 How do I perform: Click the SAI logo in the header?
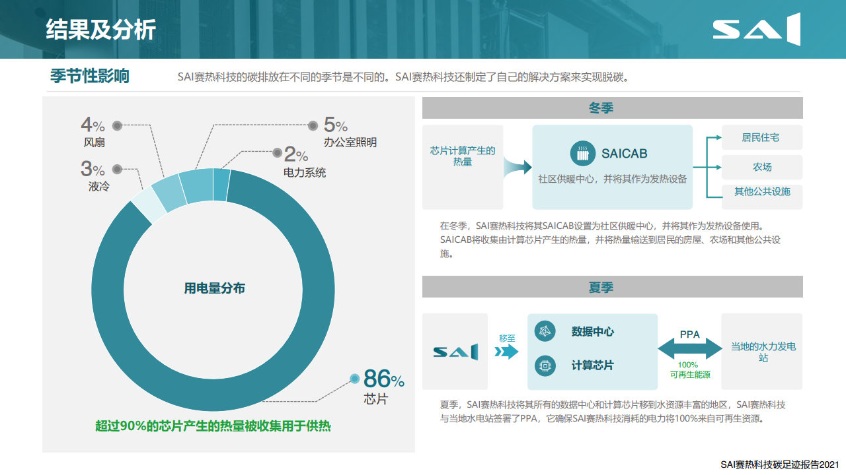(x=756, y=29)
